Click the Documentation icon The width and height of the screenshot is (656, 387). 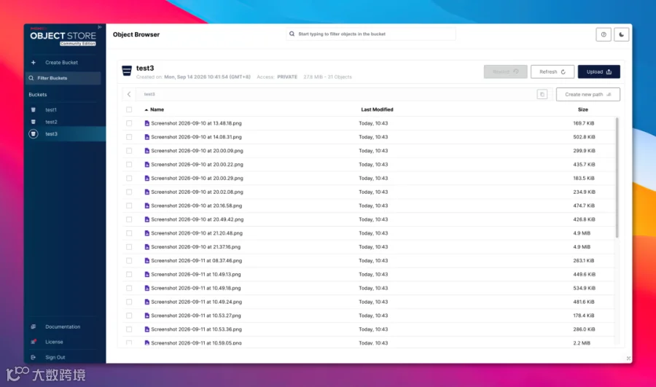(33, 327)
